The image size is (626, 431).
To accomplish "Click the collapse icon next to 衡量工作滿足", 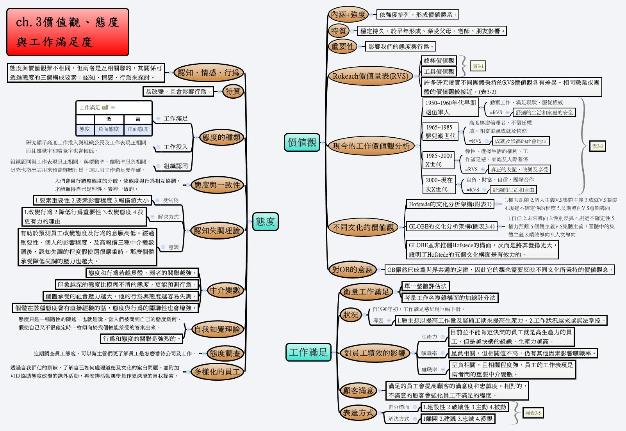I will point(396,292).
